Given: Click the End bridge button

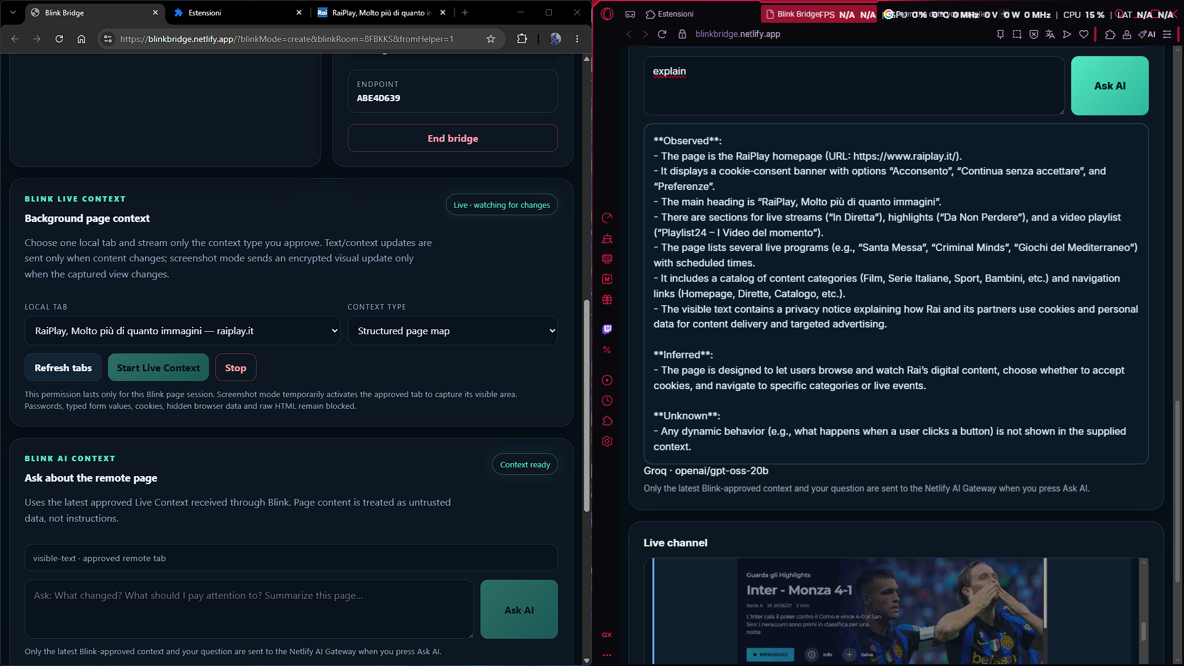Looking at the screenshot, I should coord(453,138).
